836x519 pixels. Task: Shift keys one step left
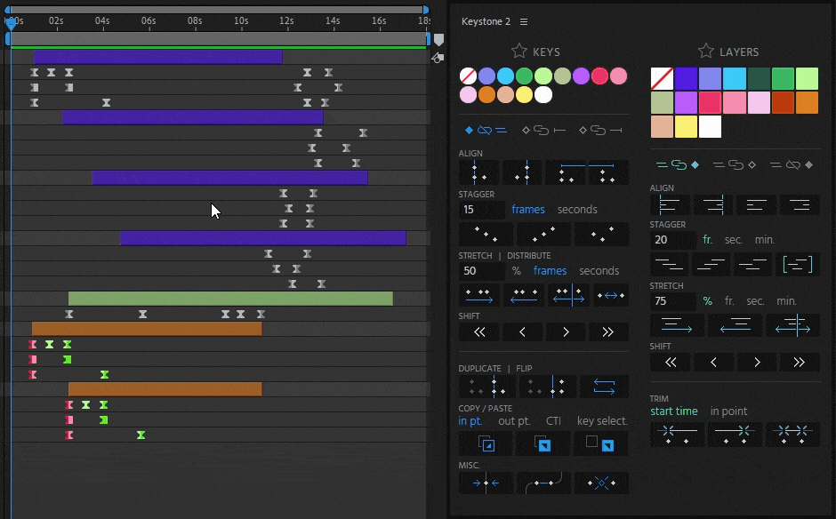click(523, 332)
